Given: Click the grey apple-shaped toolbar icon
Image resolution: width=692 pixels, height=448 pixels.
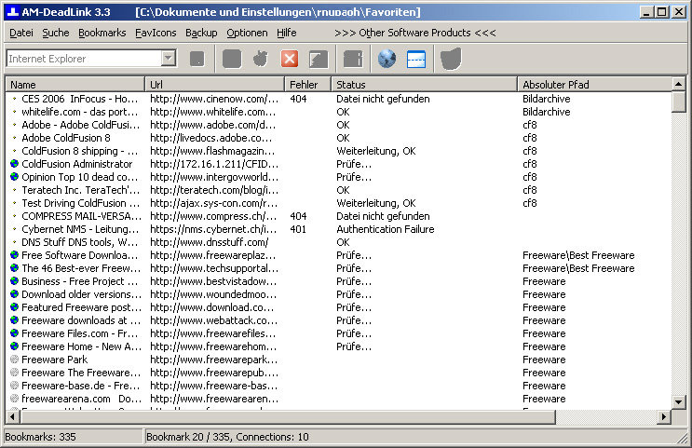Looking at the screenshot, I should (261, 59).
